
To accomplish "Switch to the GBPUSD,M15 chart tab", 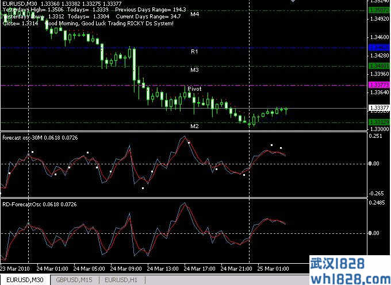I will coord(74,280).
